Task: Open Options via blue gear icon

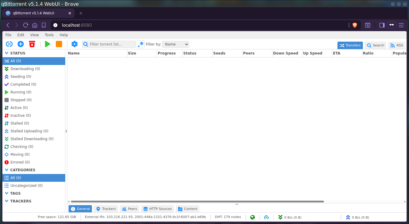Action: tap(75, 44)
